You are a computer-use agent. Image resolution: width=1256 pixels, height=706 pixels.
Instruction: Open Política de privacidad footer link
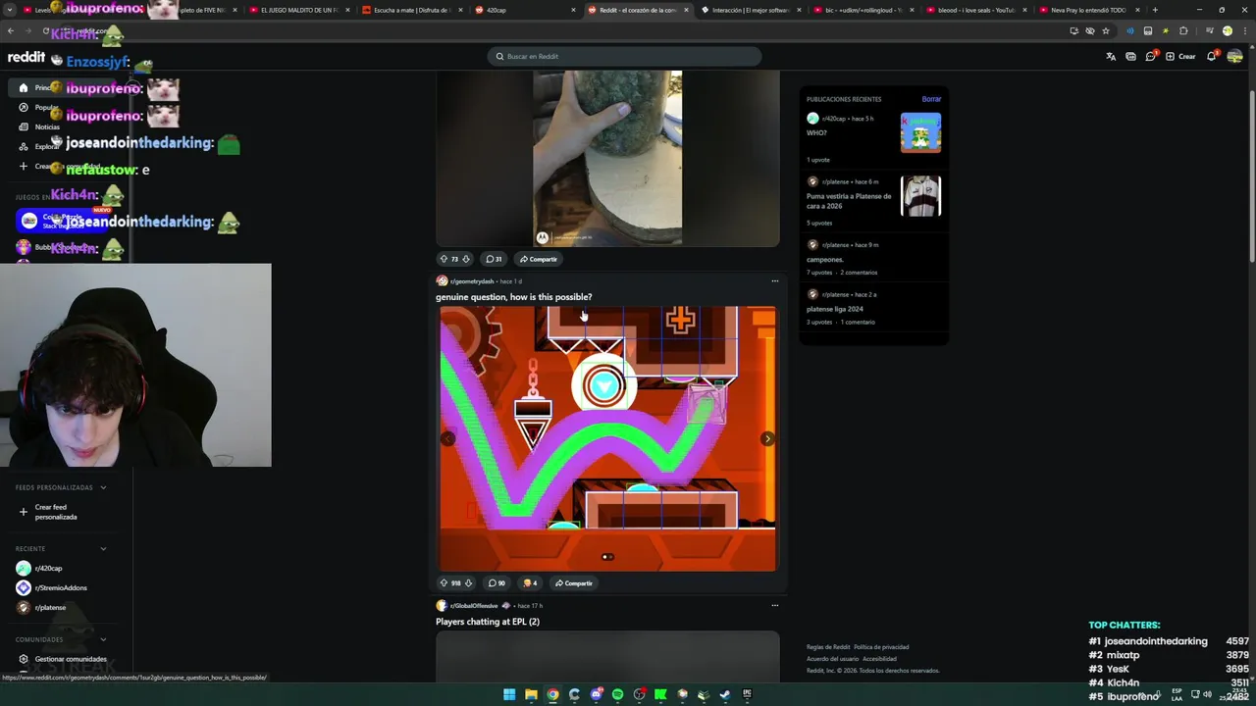[x=881, y=647]
